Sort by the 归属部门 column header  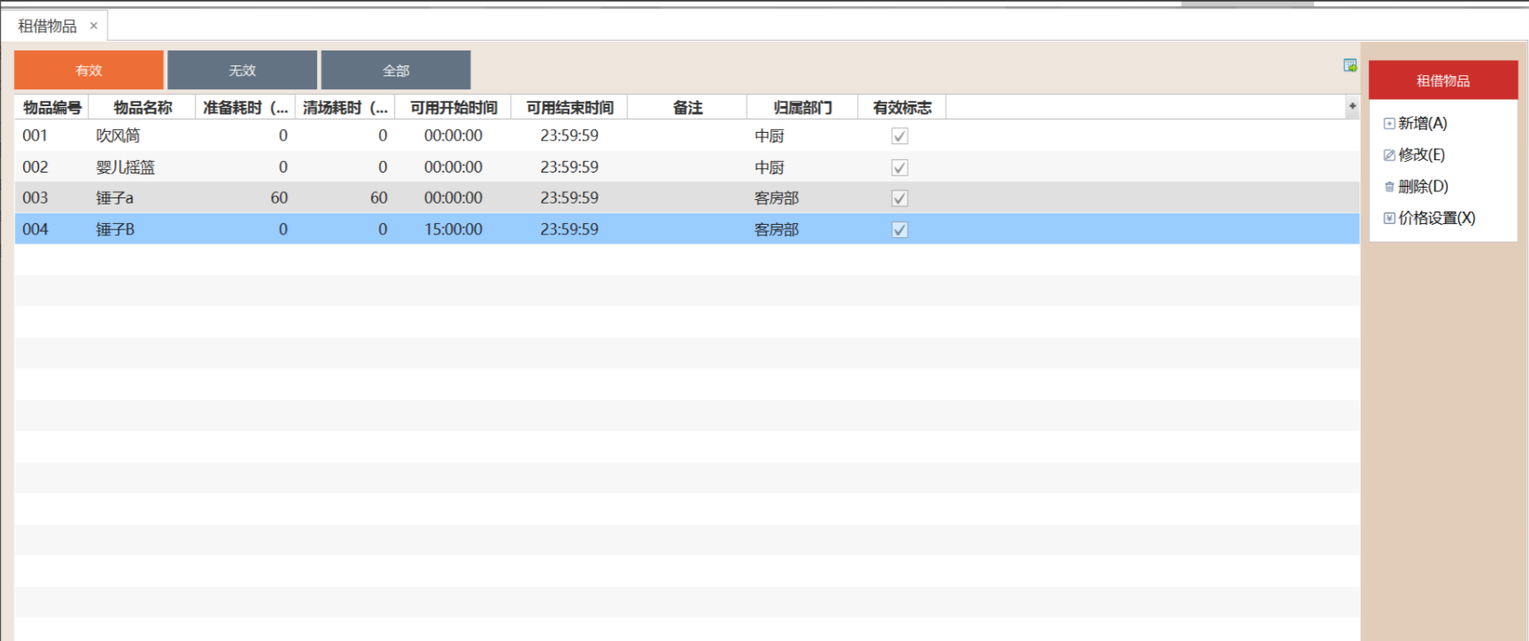pos(802,108)
